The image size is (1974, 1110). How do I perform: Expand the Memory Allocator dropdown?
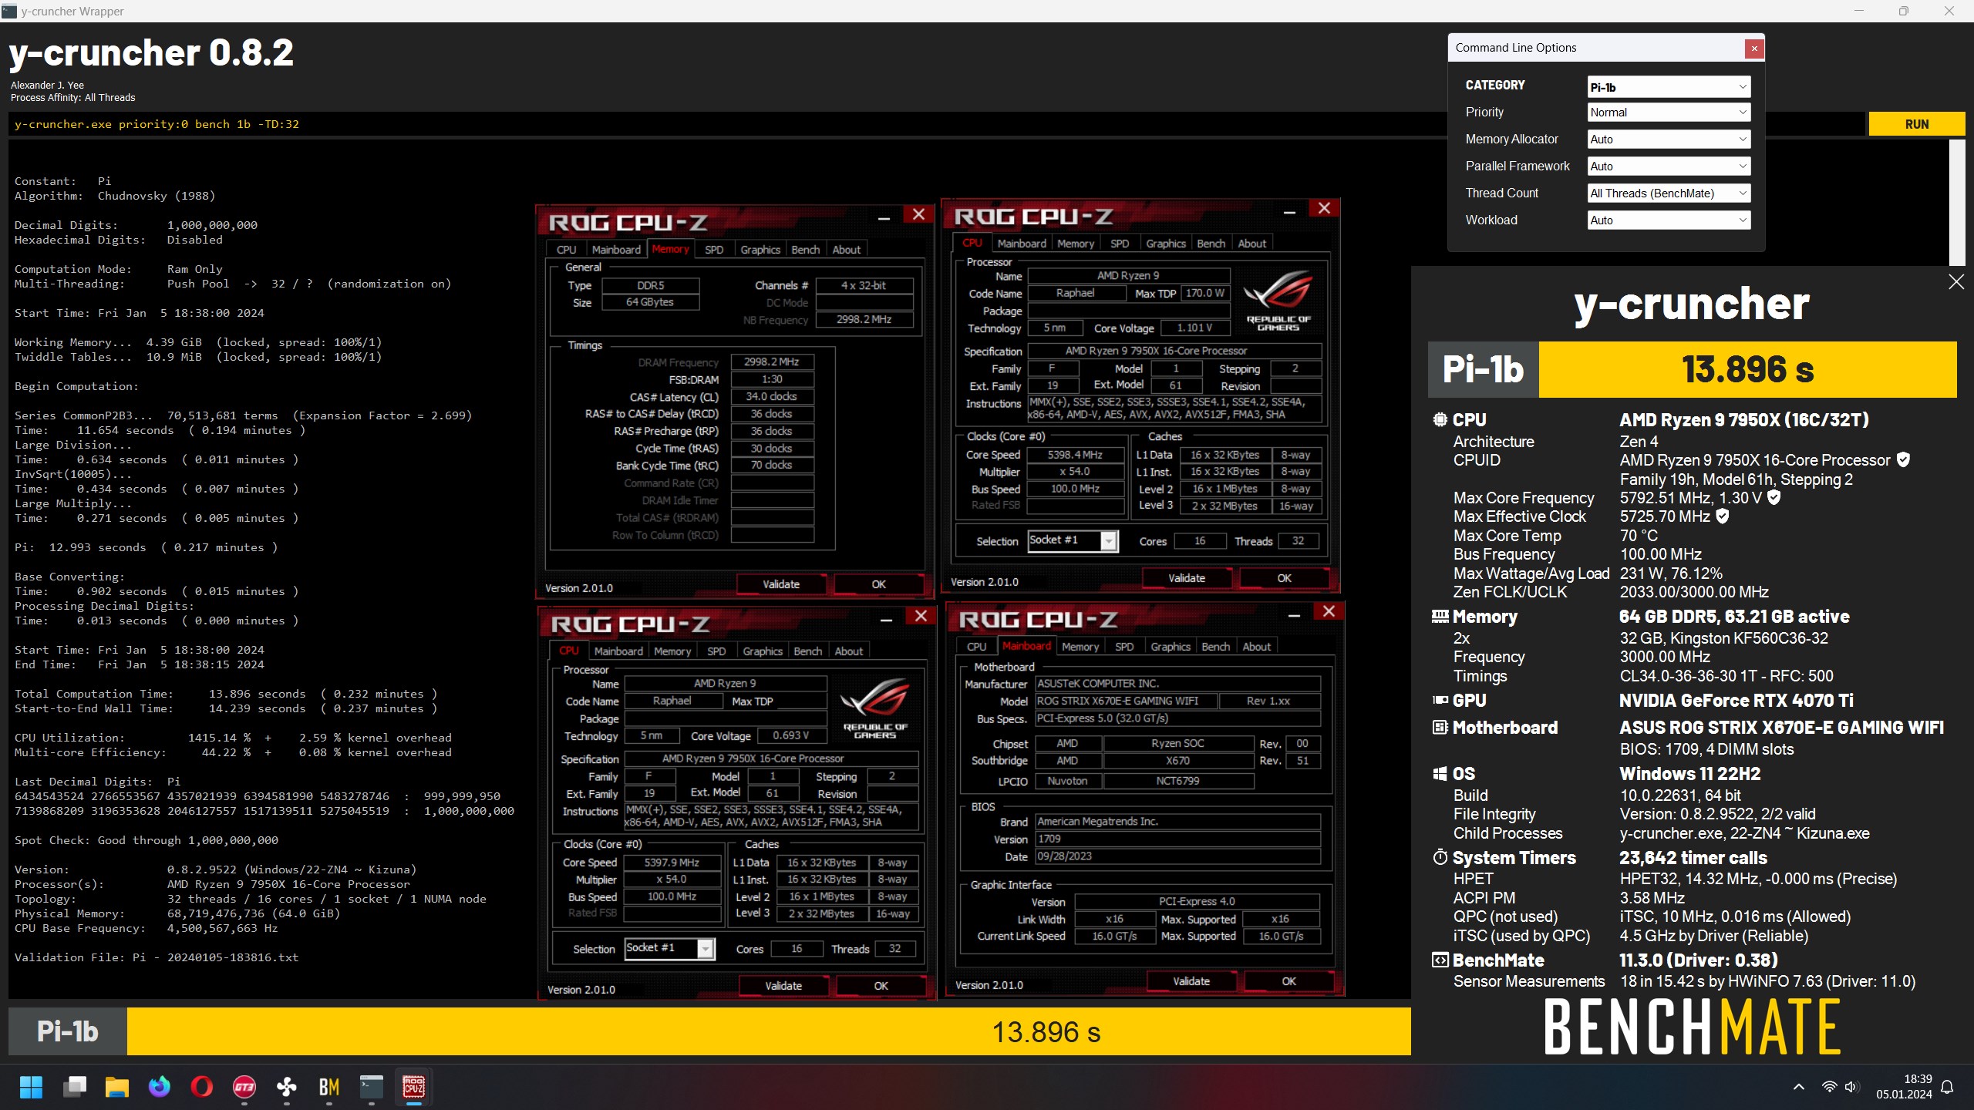(x=1669, y=140)
